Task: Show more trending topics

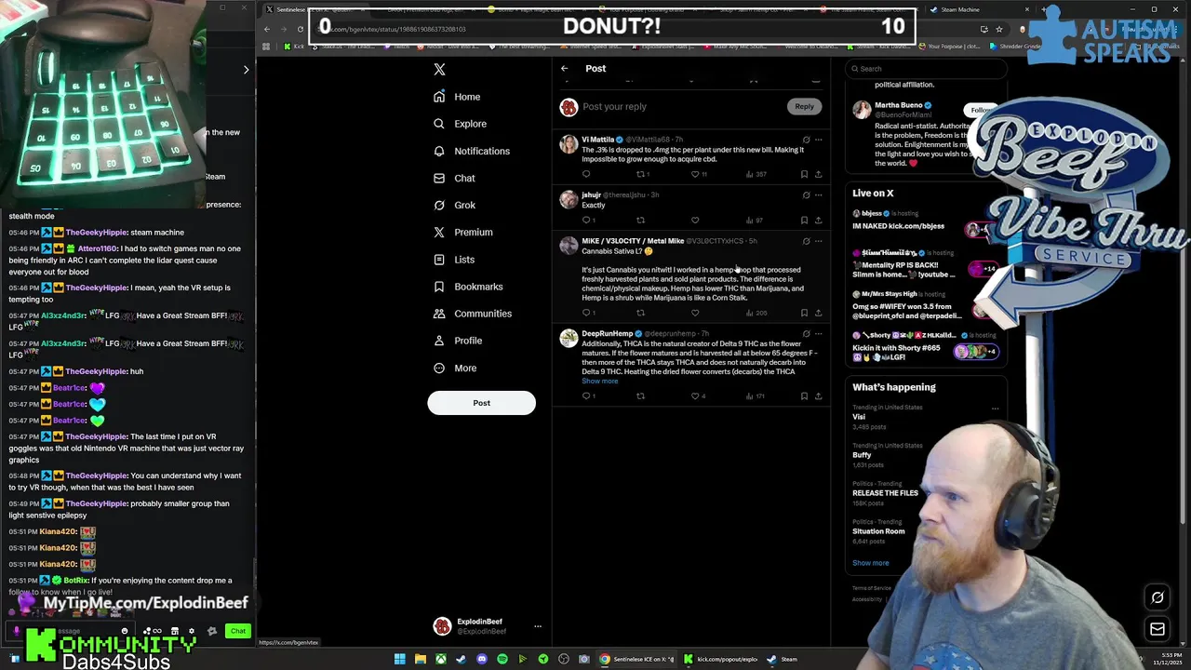Action: click(x=870, y=563)
